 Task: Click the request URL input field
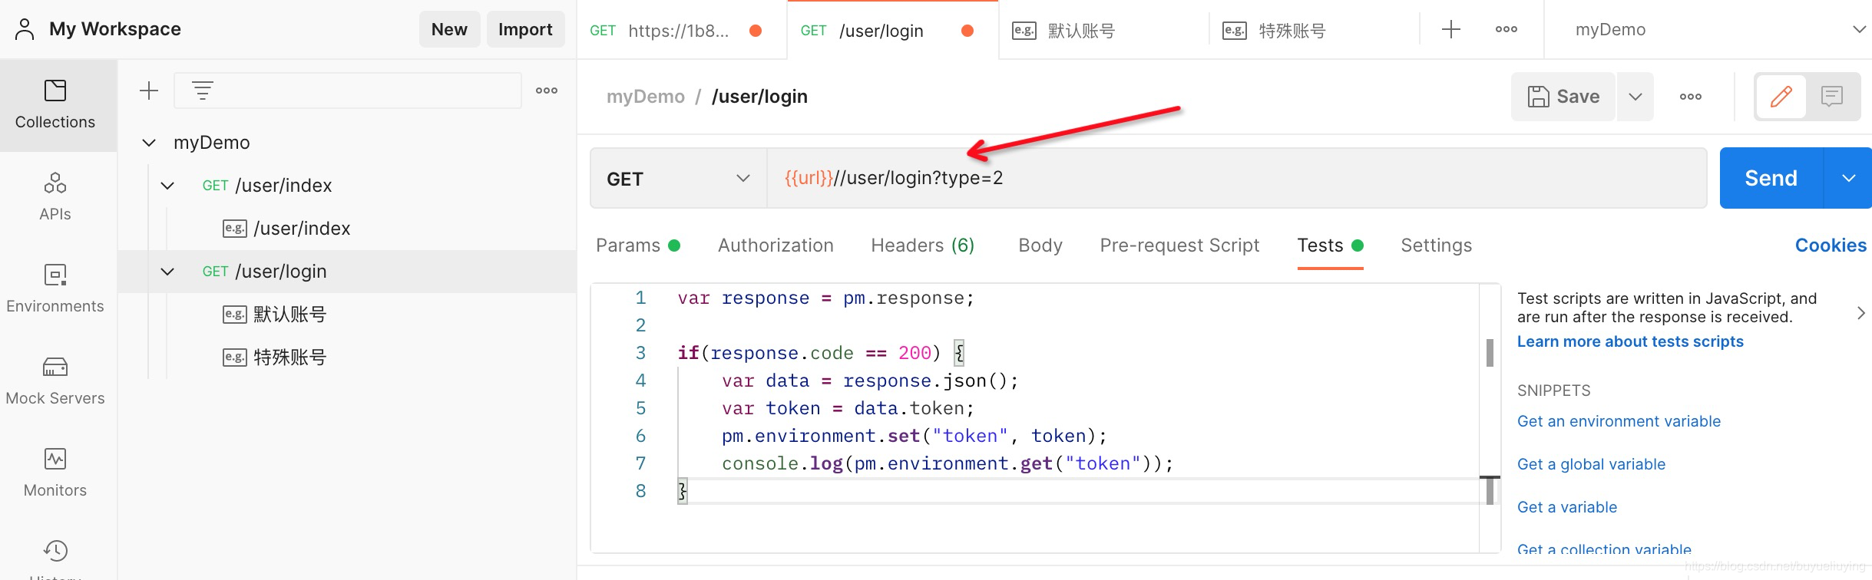click(x=1236, y=178)
